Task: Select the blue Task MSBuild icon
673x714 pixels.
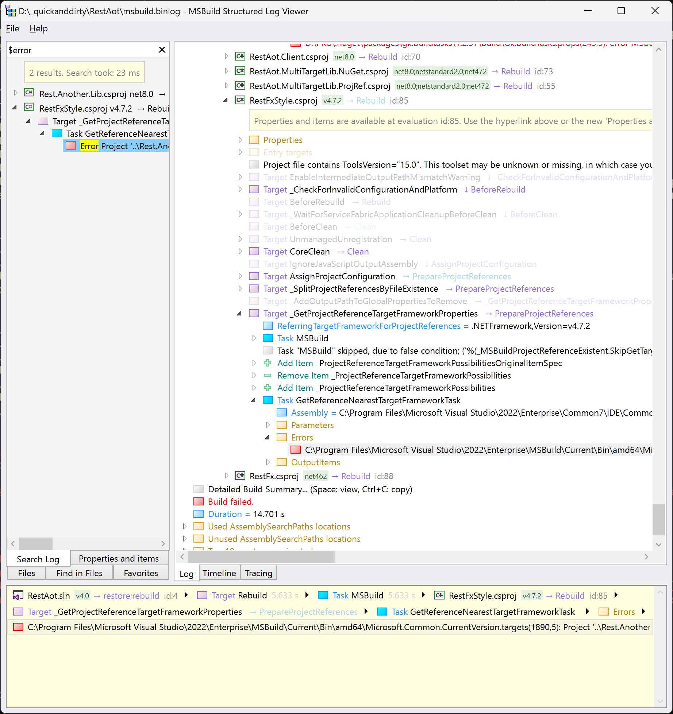Action: [268, 338]
